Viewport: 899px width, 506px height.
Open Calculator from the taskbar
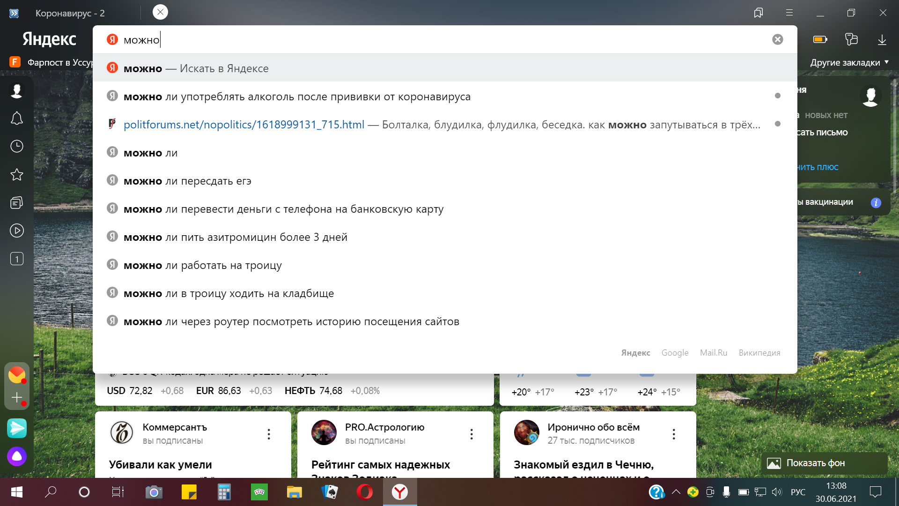click(224, 492)
